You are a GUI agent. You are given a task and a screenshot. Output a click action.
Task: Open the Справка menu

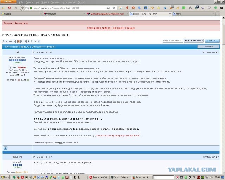pyautogui.click(x=81, y=2)
